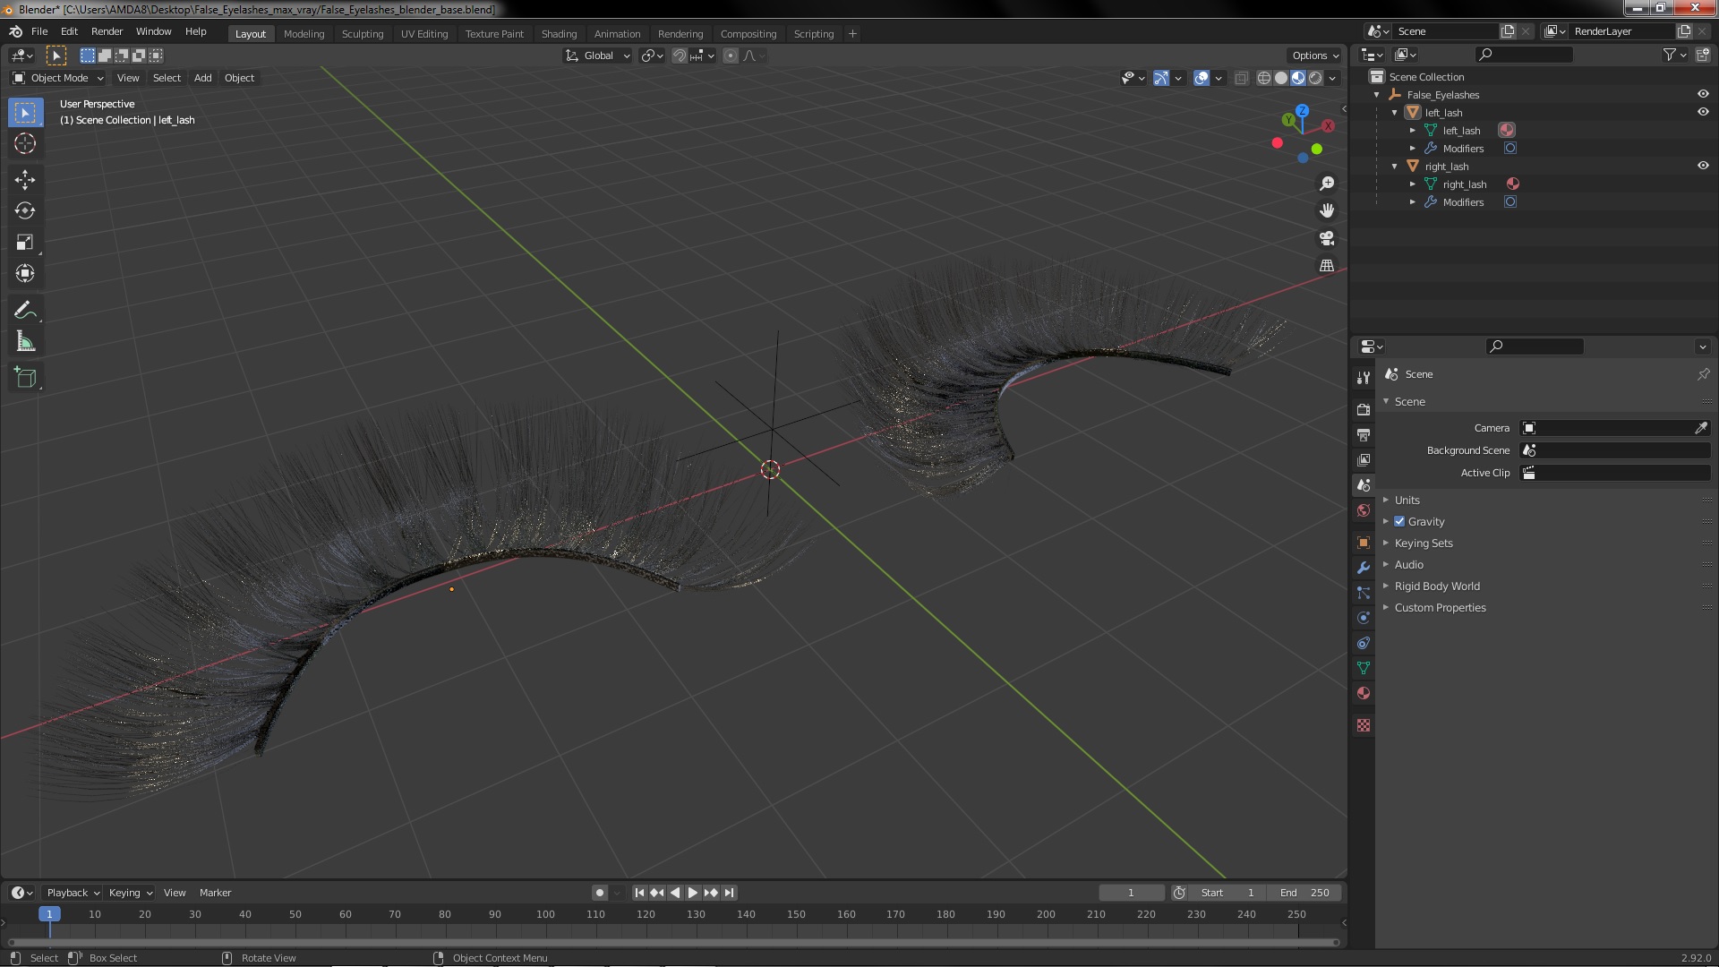Switch to the UV Editing workspace tab
This screenshot has width=1719, height=967.
424,34
